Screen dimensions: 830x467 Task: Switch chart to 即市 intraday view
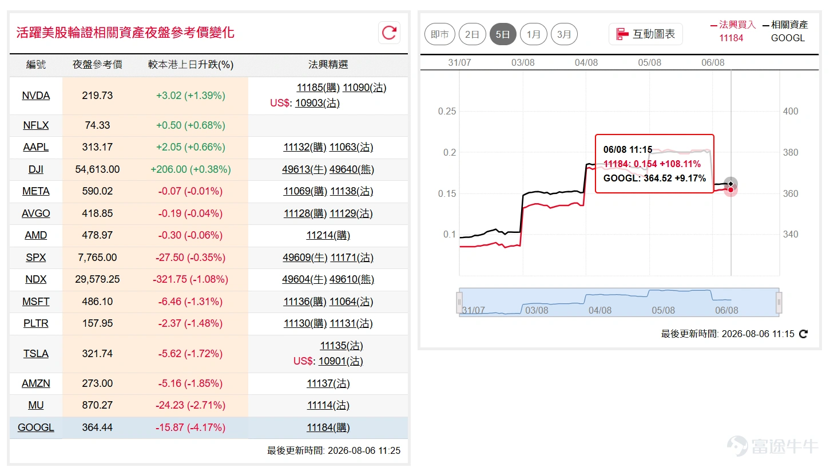[440, 34]
